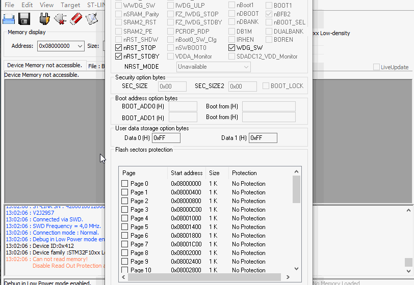414x285 pixels.
Task: Click the flash sectors list scroll-up arrow
Action: click(297, 172)
